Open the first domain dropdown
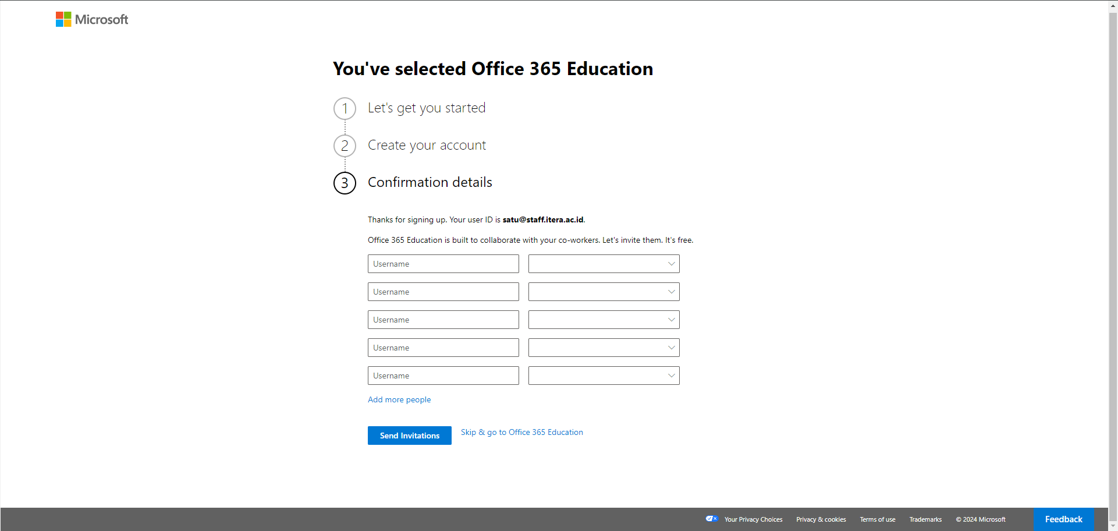The image size is (1118, 531). pyautogui.click(x=604, y=264)
